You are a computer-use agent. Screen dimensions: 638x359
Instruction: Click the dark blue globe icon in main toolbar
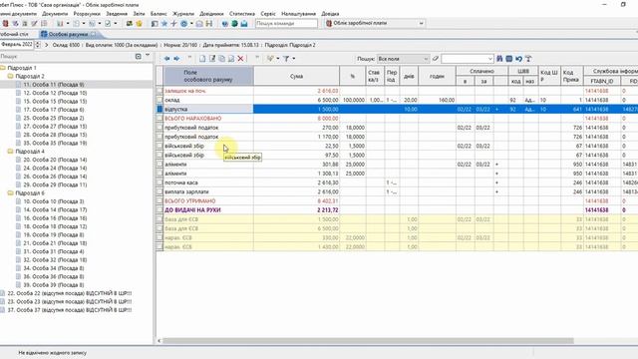coord(225,24)
